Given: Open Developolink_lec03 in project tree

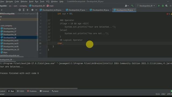Looking at the screenshot, I should pyautogui.click(x=11, y=40).
